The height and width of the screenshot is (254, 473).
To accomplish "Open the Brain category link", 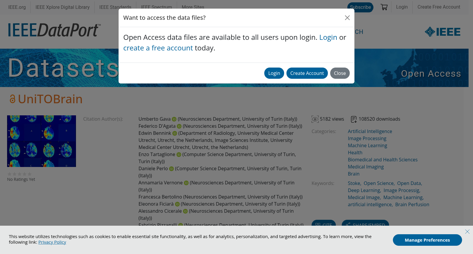I will tap(354, 174).
